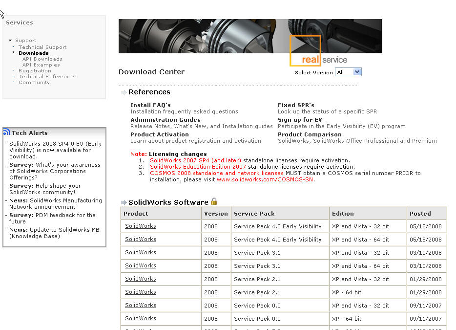Image resolution: width=456 pixels, height=330 pixels.
Task: Click Sign up for EV
Action: click(300, 120)
